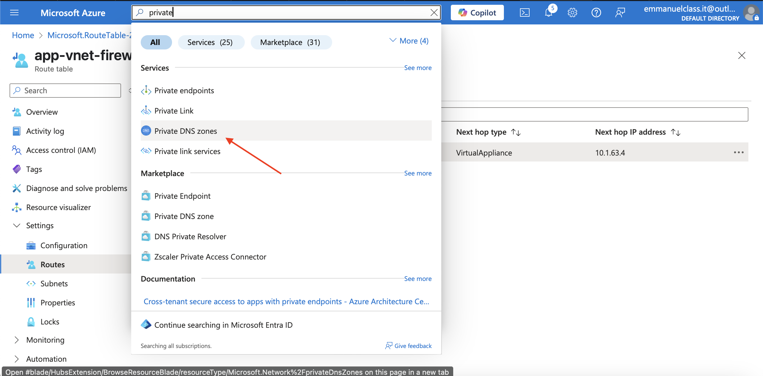Click the routes filter search field
This screenshot has height=376, width=763.
coord(595,114)
